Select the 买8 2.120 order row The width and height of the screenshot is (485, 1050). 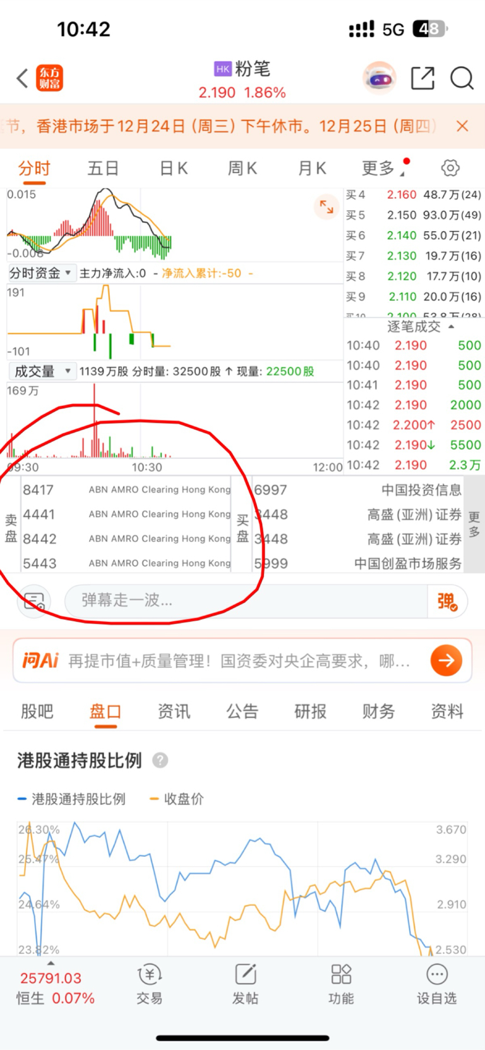pyautogui.click(x=414, y=276)
